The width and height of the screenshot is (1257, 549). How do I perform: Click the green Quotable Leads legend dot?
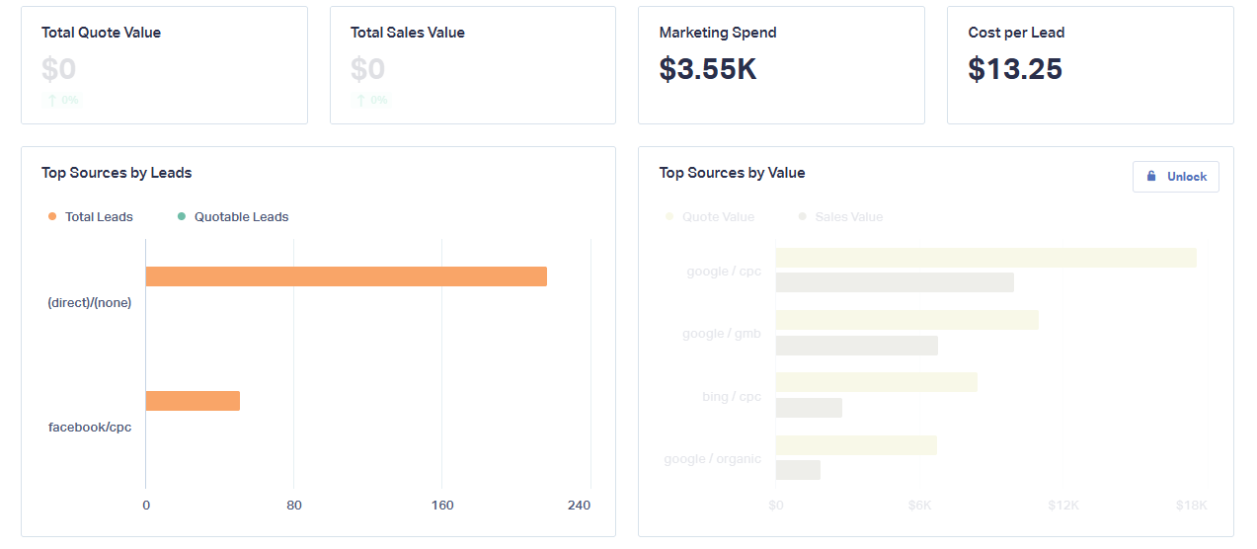click(x=182, y=217)
